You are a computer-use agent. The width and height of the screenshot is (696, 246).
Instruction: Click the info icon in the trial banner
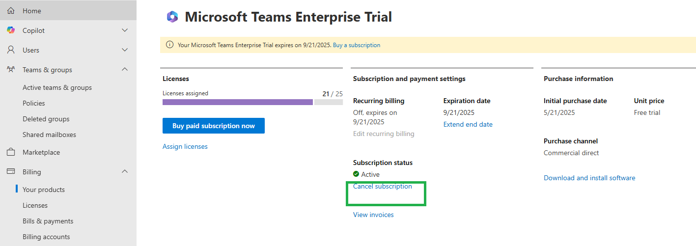170,45
